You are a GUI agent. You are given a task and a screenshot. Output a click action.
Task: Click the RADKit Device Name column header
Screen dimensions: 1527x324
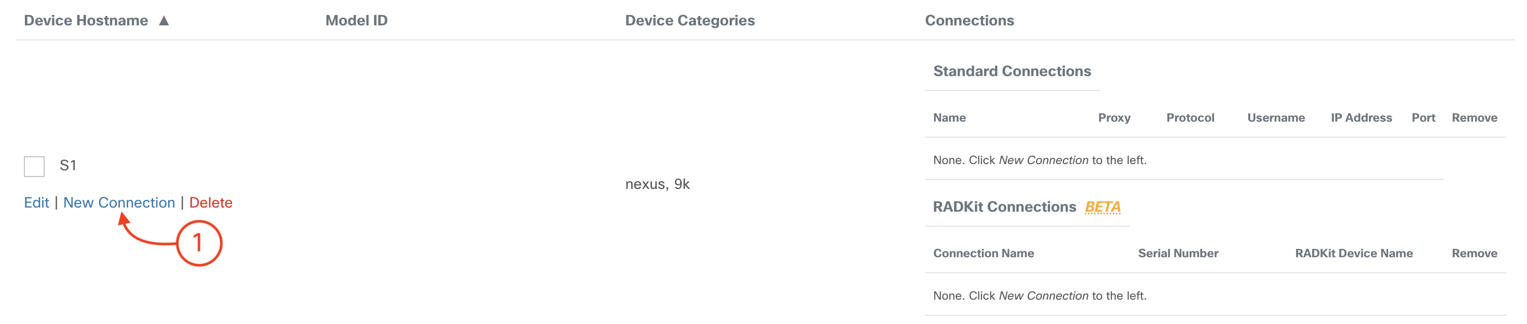1353,253
